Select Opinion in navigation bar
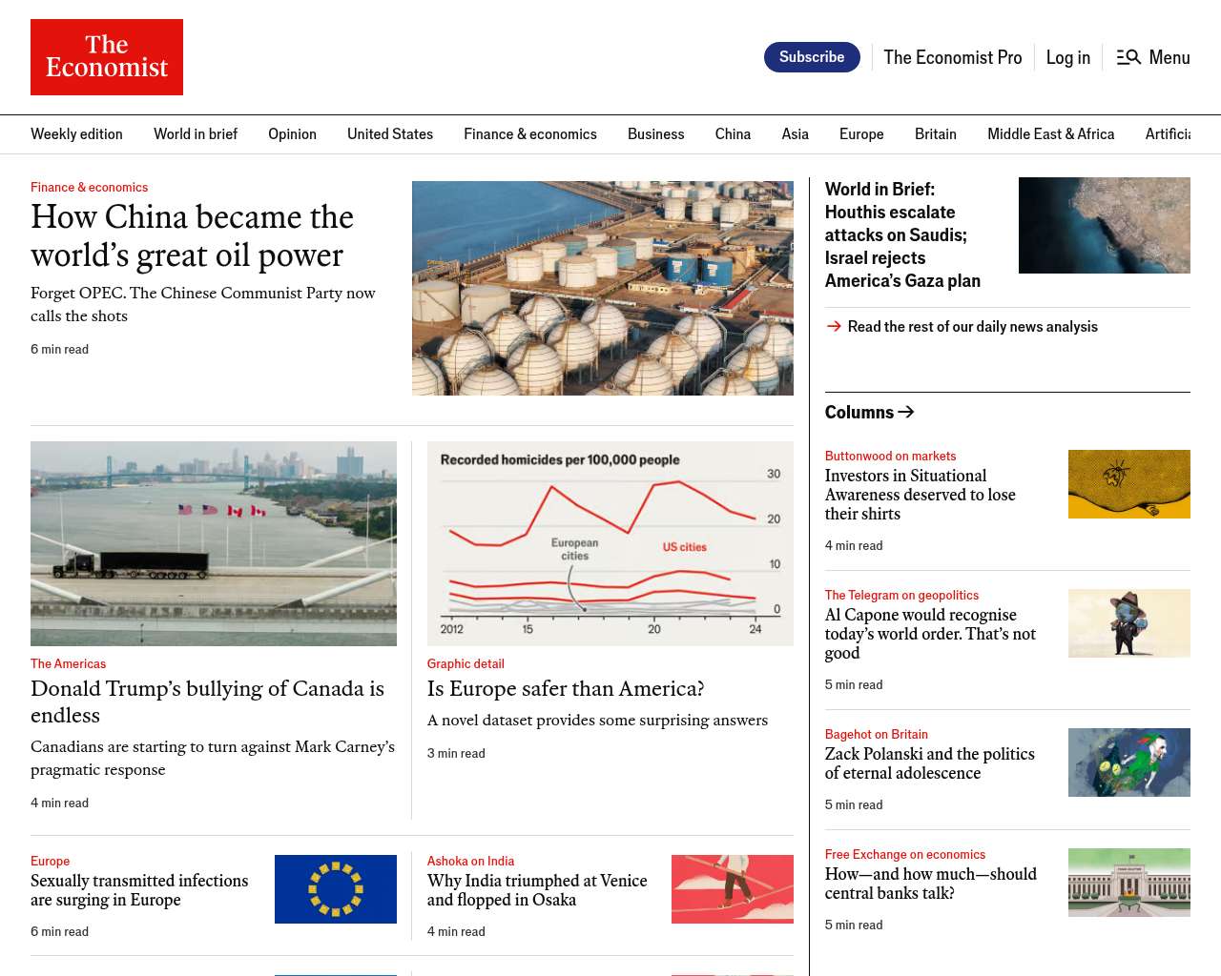This screenshot has width=1221, height=976. tap(292, 134)
